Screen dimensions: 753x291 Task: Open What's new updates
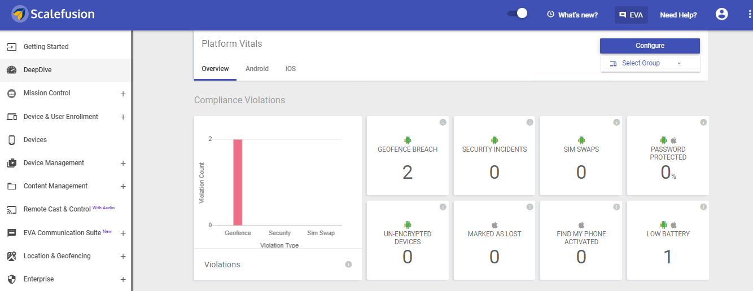(572, 15)
